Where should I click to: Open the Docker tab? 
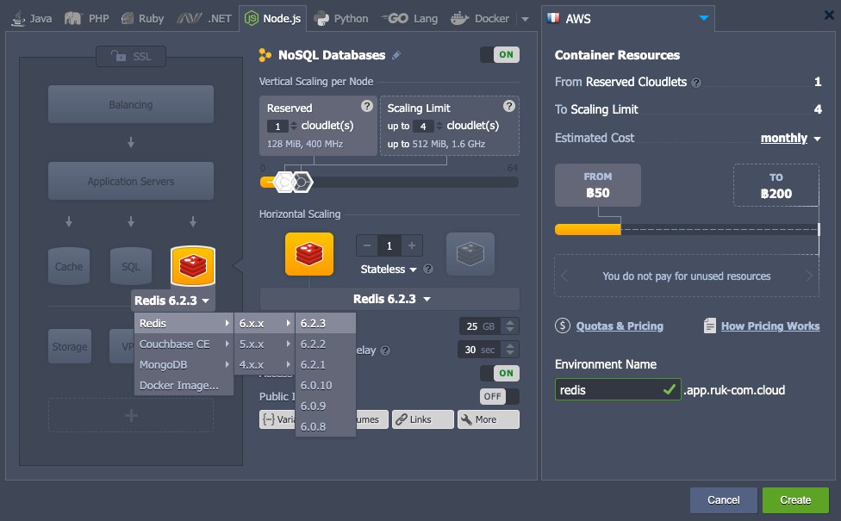(479, 19)
